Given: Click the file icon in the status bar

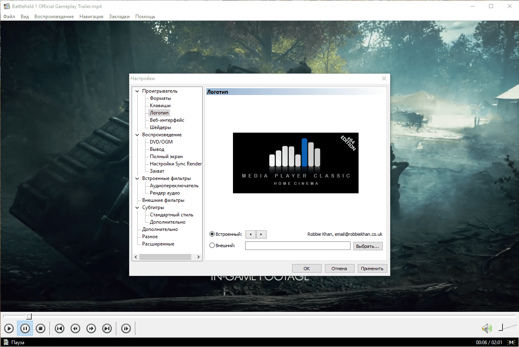Looking at the screenshot, I should coord(6,342).
